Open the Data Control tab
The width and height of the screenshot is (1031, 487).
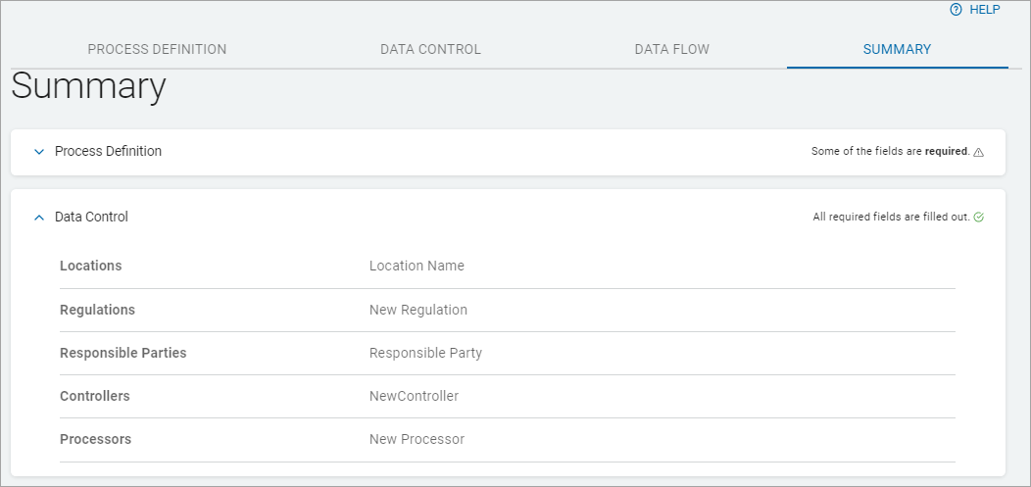(430, 49)
